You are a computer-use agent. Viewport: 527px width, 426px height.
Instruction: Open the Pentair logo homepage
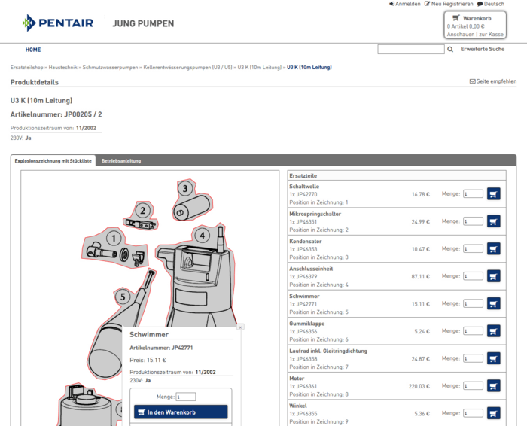pyautogui.click(x=58, y=23)
